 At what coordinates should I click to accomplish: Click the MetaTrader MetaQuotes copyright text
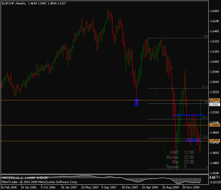pos(40,182)
